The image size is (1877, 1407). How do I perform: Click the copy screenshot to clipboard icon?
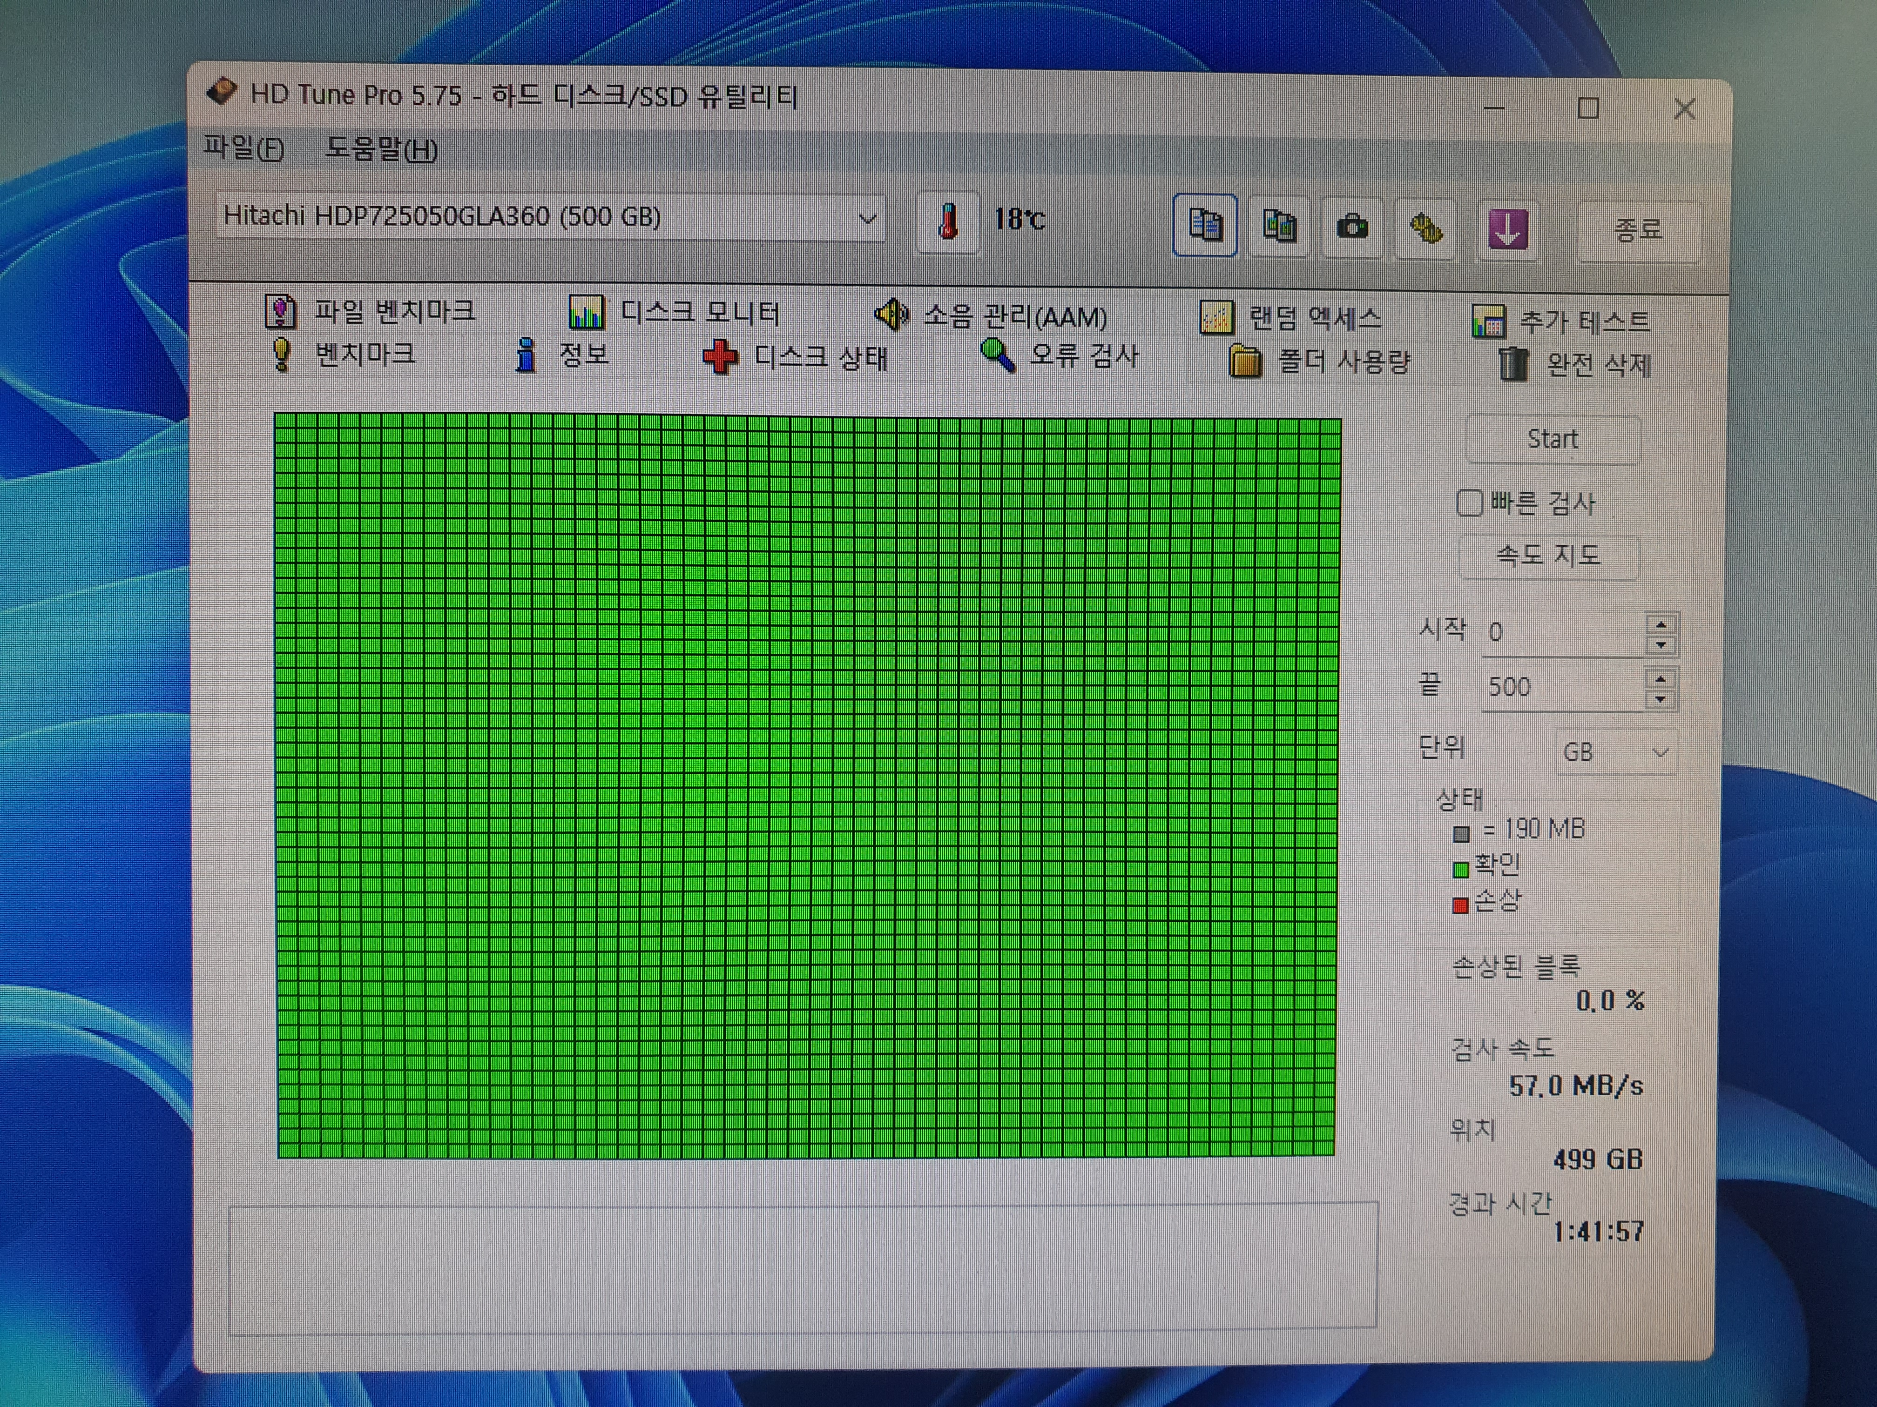[1279, 227]
